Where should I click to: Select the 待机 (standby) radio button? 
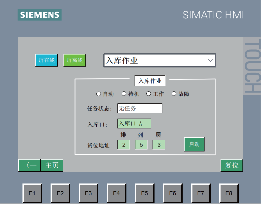[x=124, y=94]
